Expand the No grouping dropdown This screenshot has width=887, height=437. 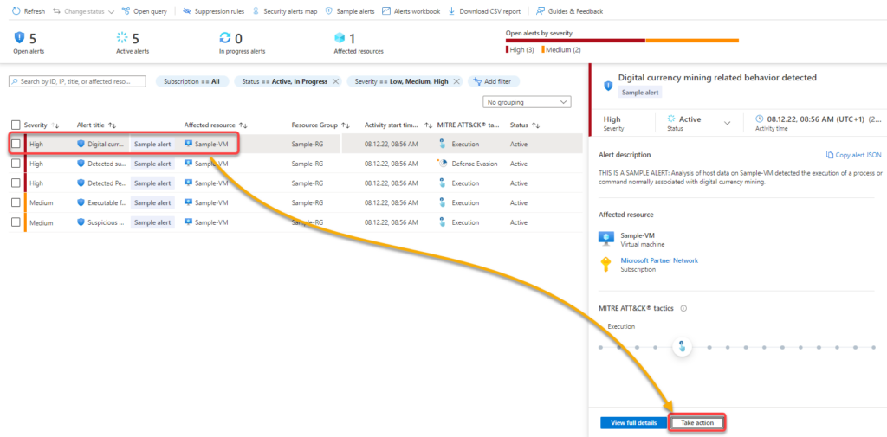[527, 102]
